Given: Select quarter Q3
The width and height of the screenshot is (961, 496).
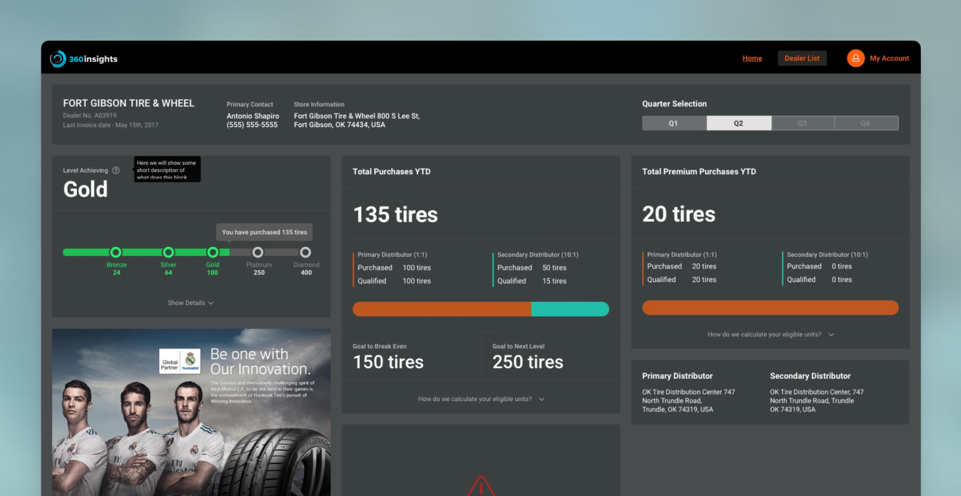Looking at the screenshot, I should pyautogui.click(x=802, y=123).
